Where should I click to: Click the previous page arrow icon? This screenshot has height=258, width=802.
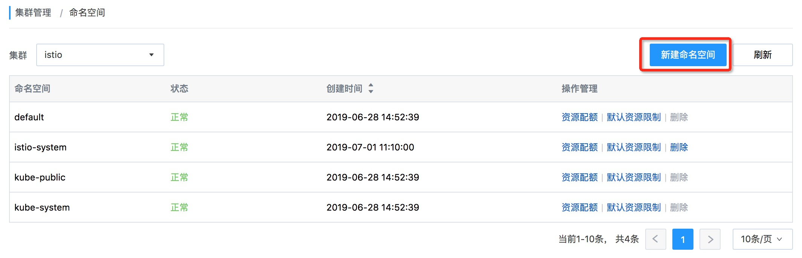655,239
